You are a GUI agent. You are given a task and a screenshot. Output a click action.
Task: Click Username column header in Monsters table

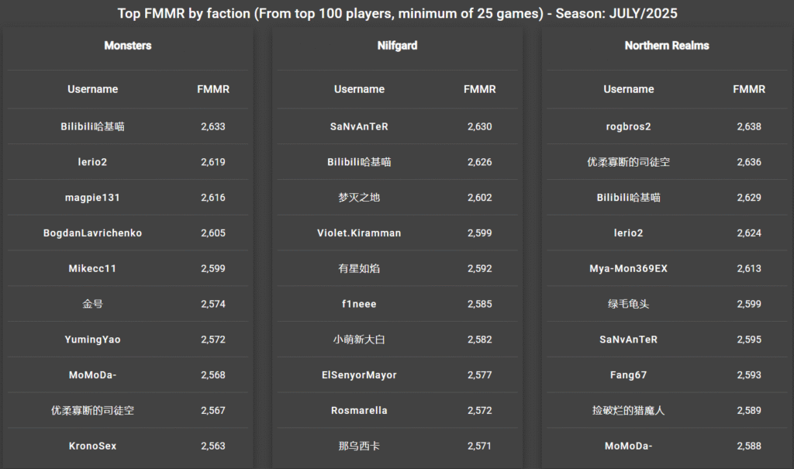click(x=93, y=89)
